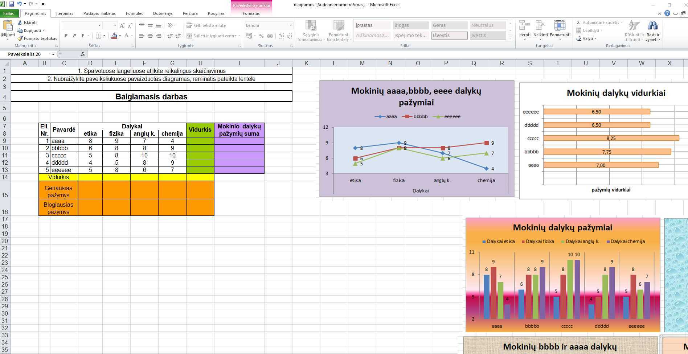Click the percent style icon
Viewport: 688px width, 354px height.
(261, 36)
